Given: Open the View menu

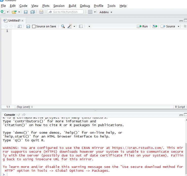Looking at the screenshot, I should click(x=35, y=6).
